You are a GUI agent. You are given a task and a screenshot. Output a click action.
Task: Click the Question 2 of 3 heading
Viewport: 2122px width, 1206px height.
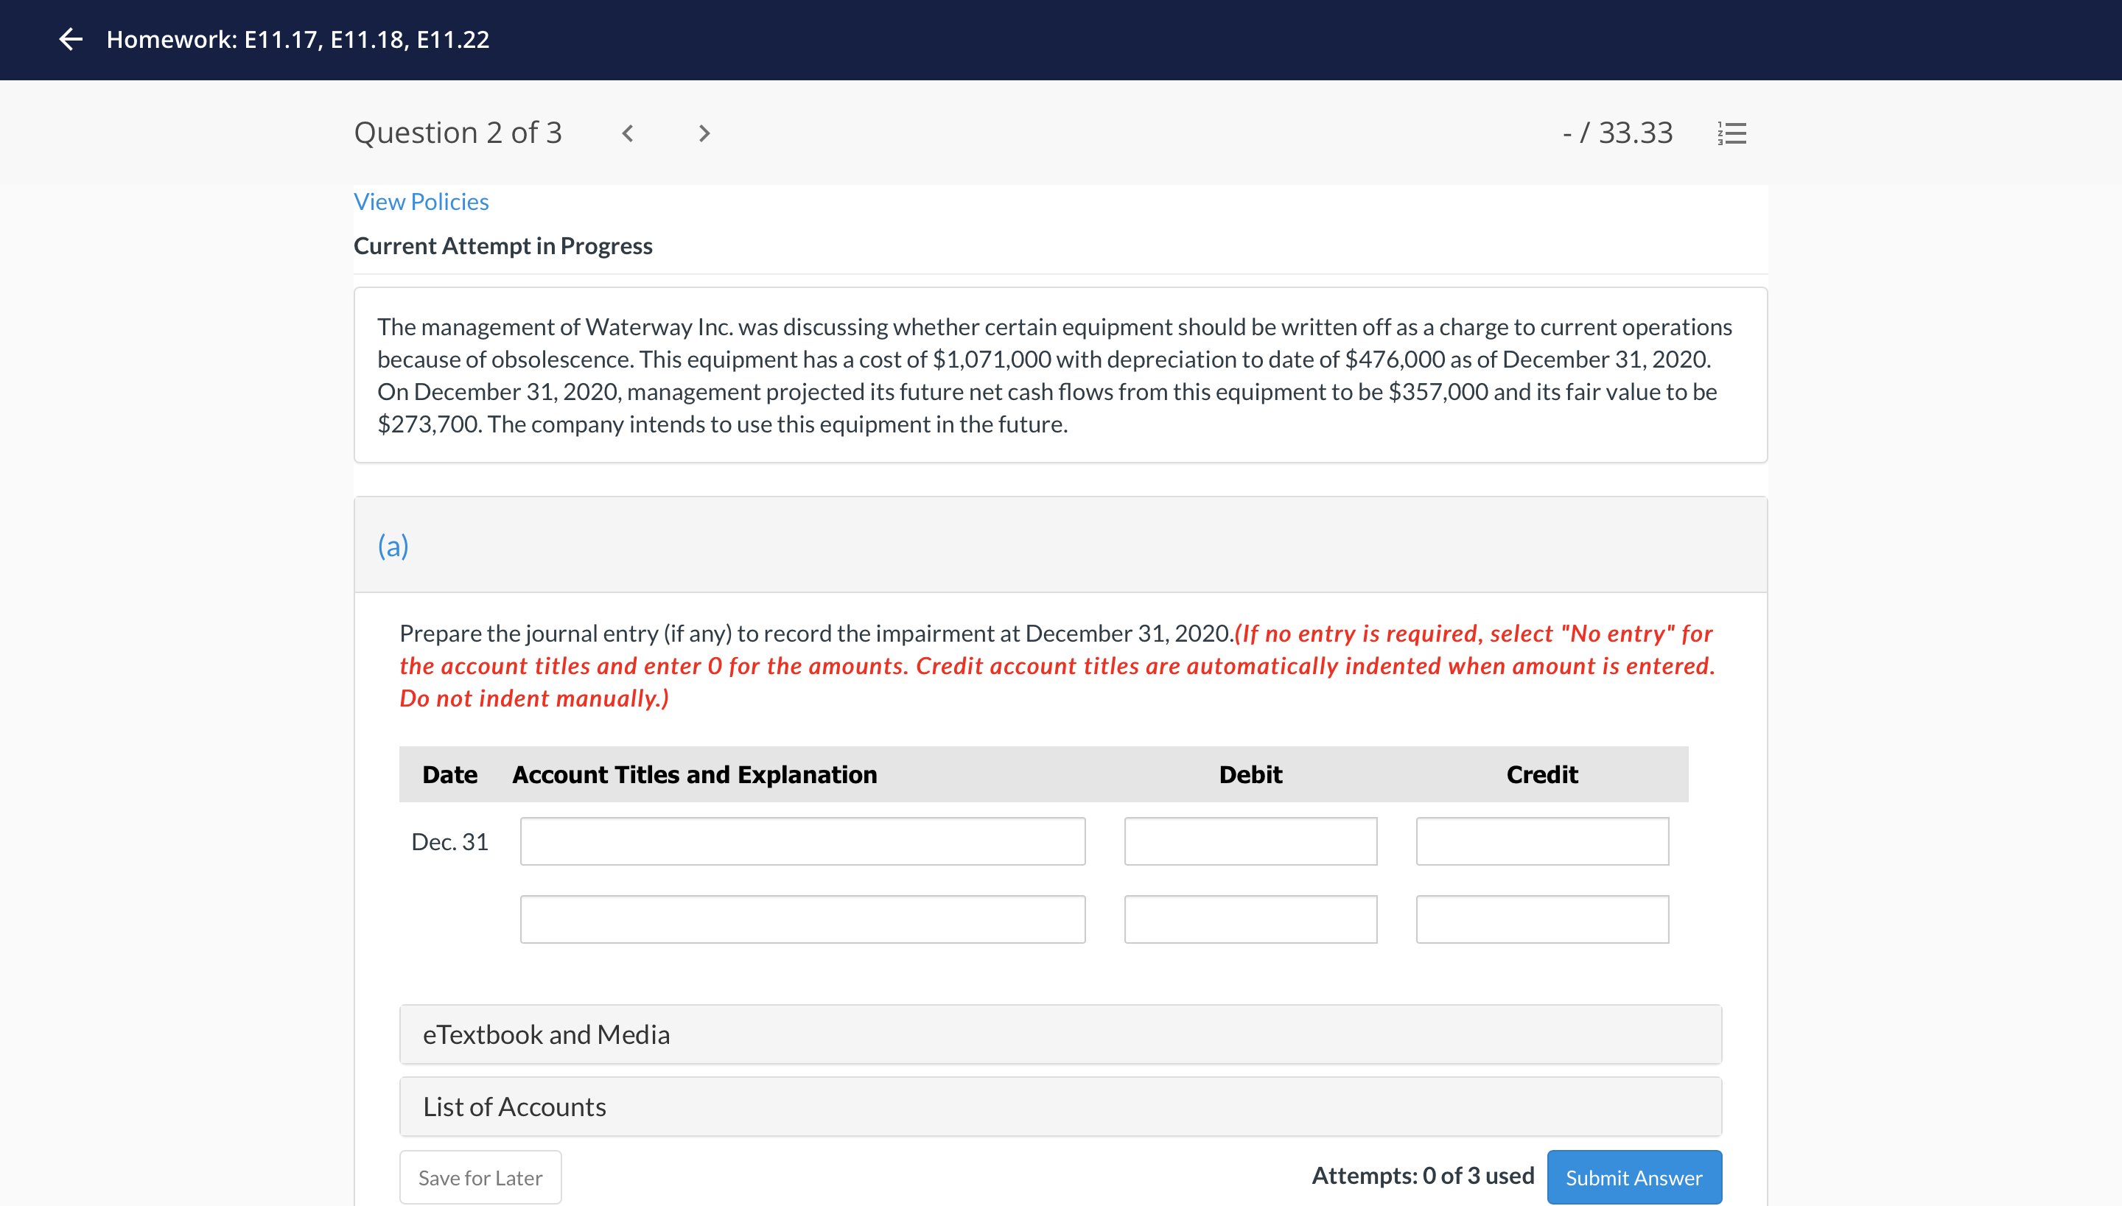458,133
